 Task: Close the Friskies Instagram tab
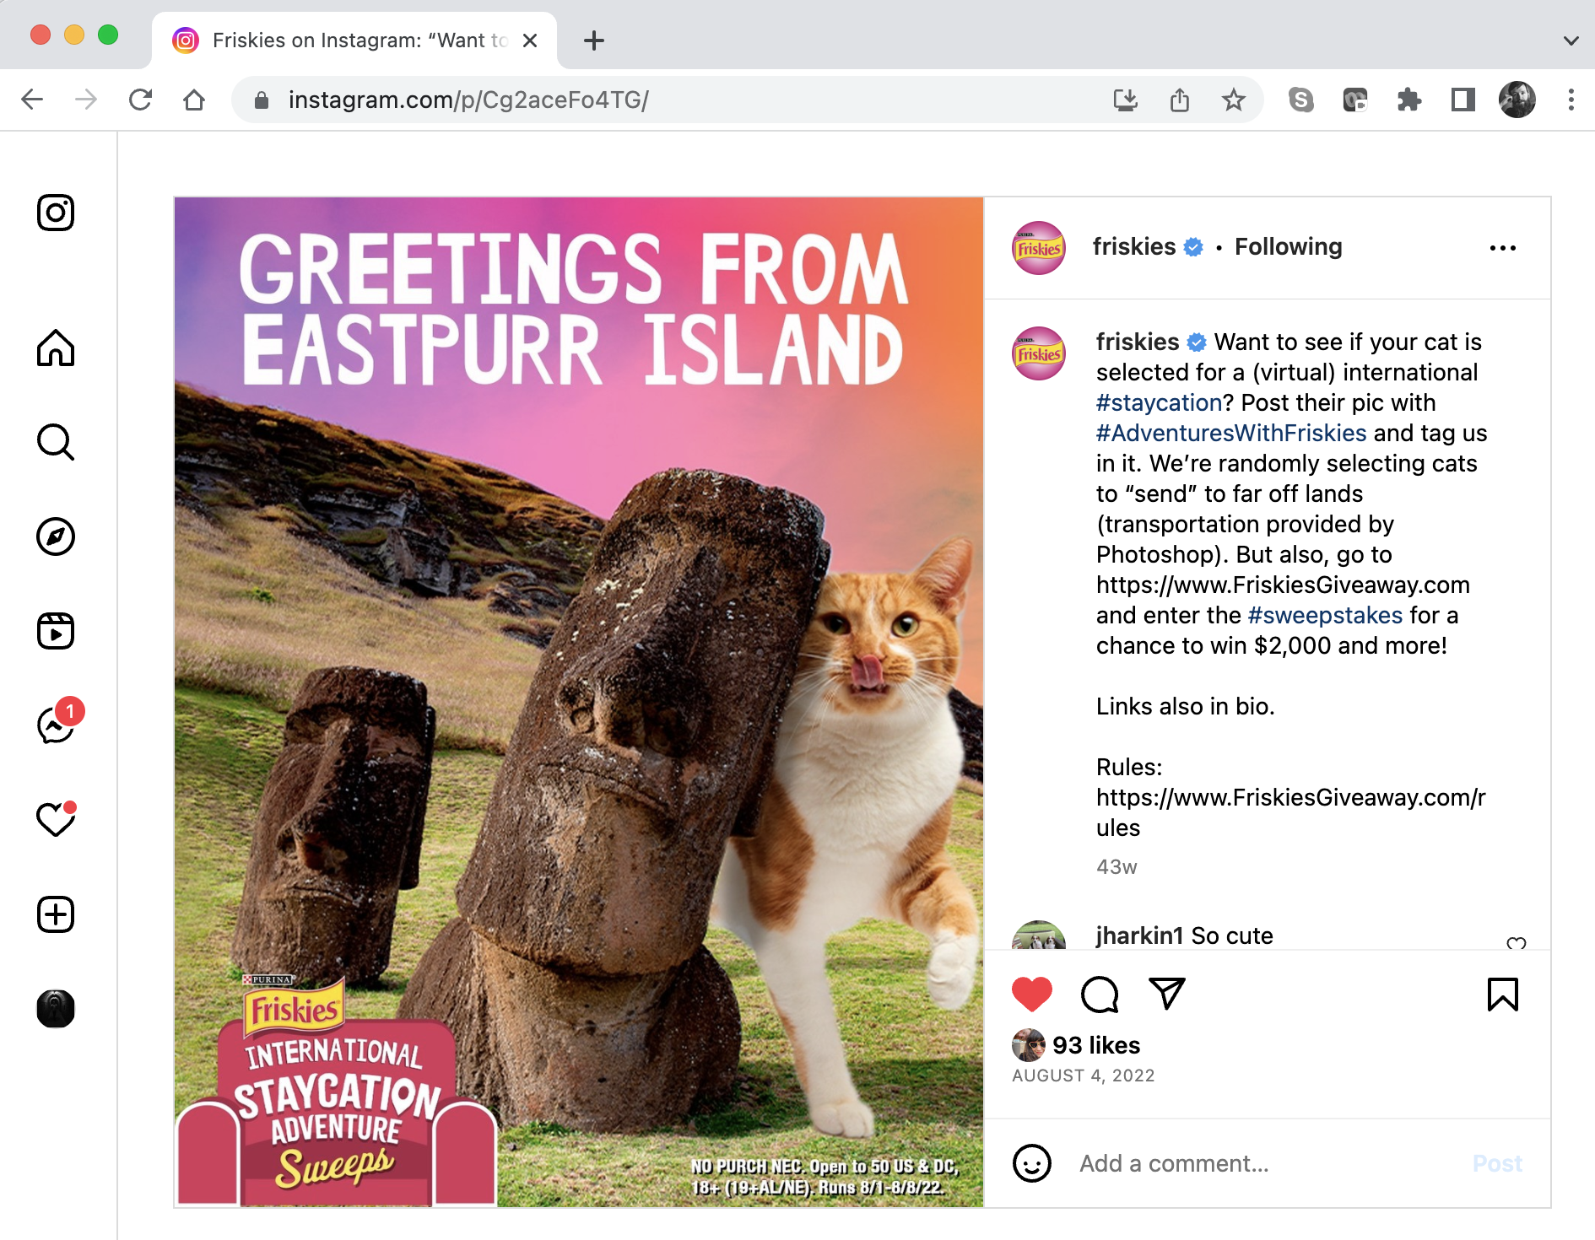point(530,40)
